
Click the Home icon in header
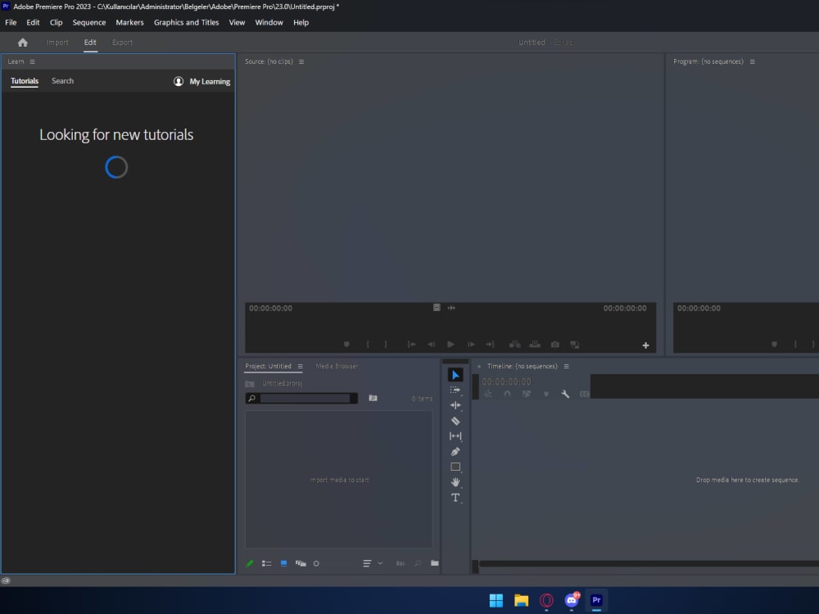[22, 43]
